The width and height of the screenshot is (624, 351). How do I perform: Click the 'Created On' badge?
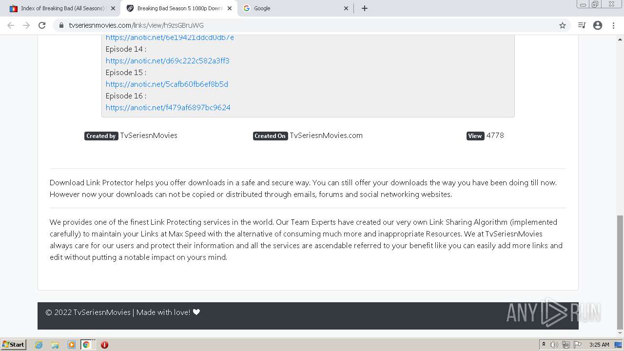click(x=270, y=136)
